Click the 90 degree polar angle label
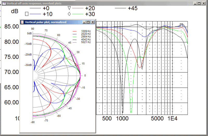The width and height of the screenshot is (208, 136). click(33, 29)
